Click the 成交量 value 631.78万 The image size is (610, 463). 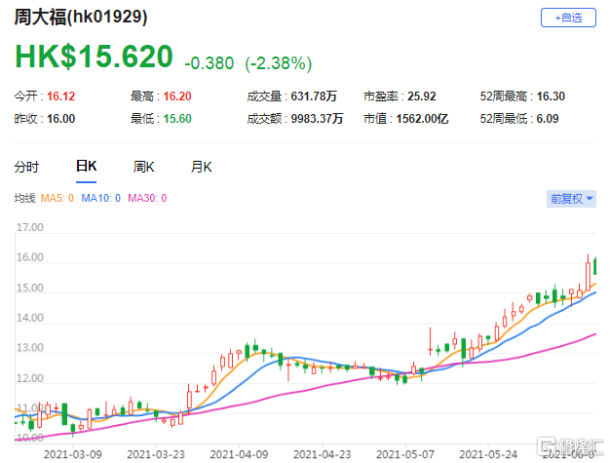(313, 96)
